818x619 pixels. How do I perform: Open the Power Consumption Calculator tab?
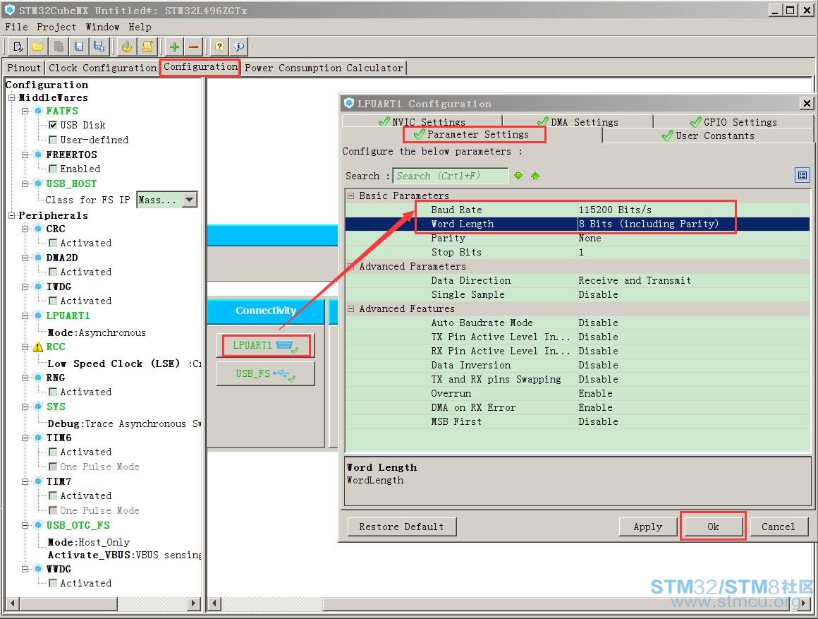[324, 68]
